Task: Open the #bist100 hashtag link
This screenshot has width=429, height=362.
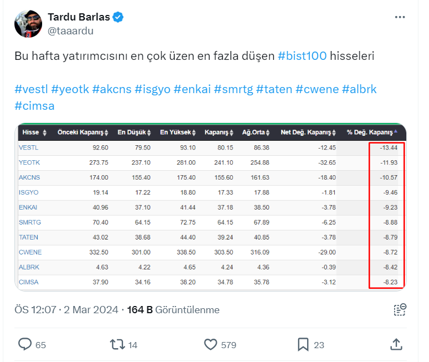Action: coord(302,56)
